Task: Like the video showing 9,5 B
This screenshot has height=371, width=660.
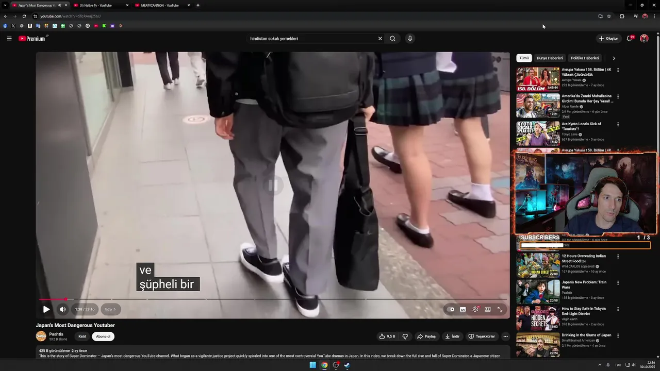Action: click(x=387, y=336)
